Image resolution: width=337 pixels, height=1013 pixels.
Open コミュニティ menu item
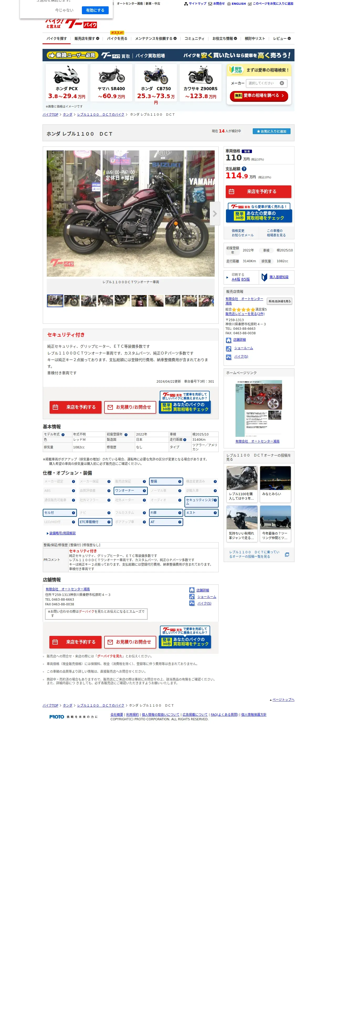pos(194,39)
